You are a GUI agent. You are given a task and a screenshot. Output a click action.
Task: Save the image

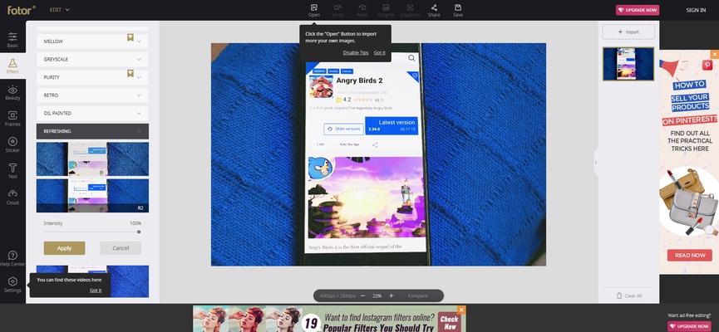point(458,11)
